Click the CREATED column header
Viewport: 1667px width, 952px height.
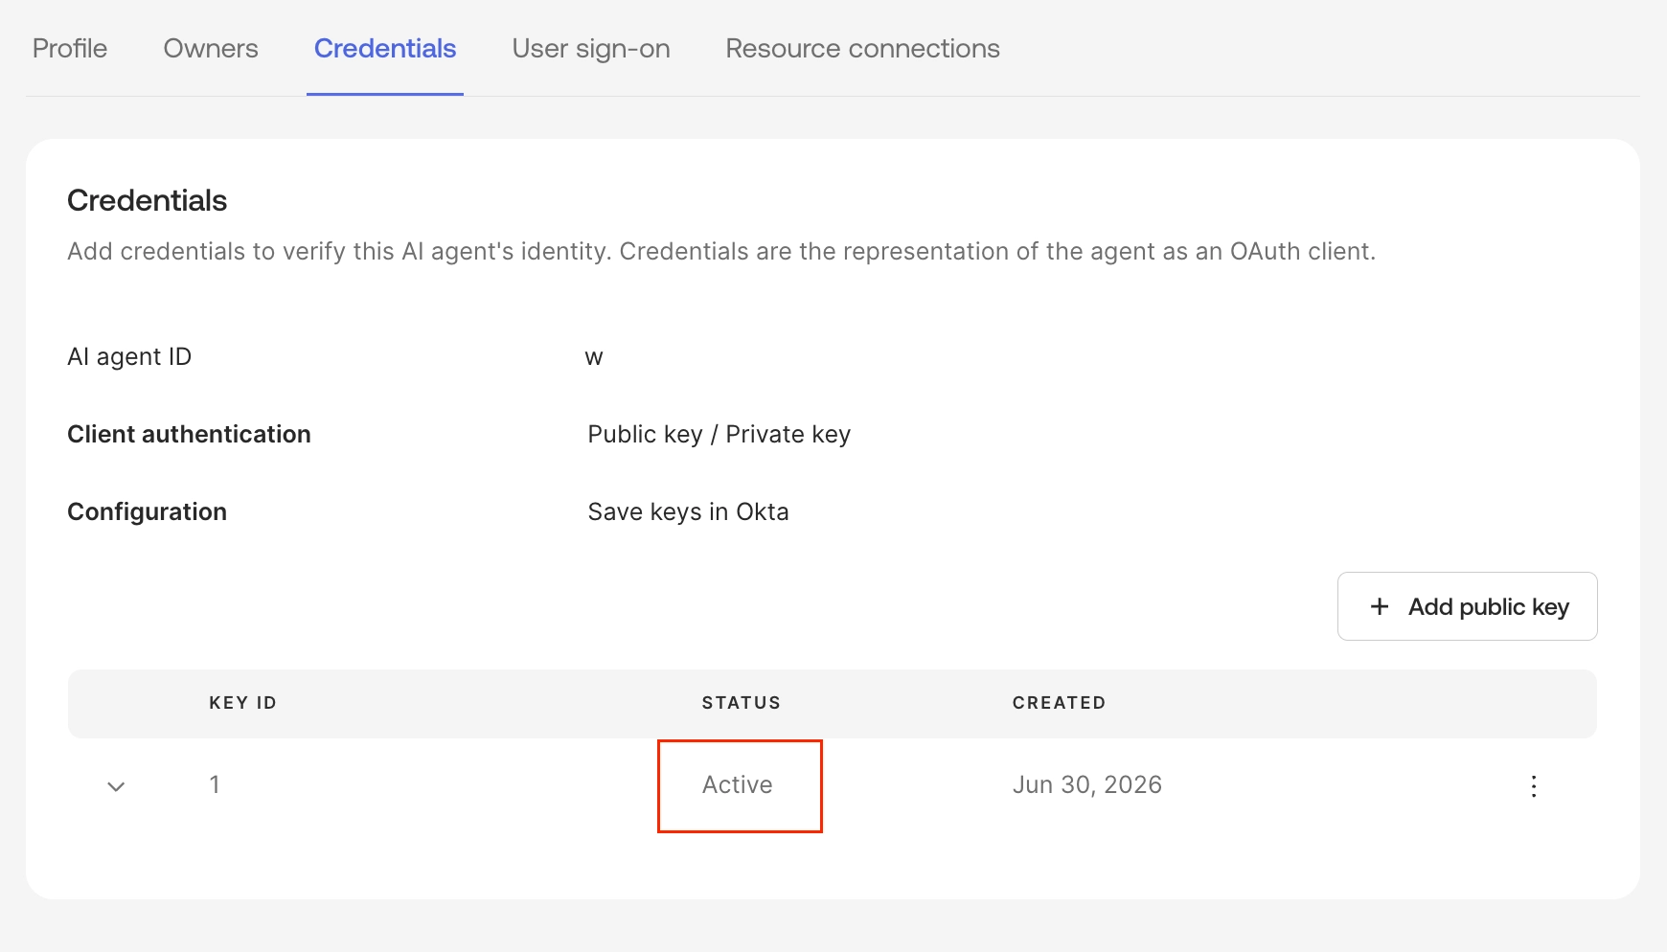(x=1059, y=703)
